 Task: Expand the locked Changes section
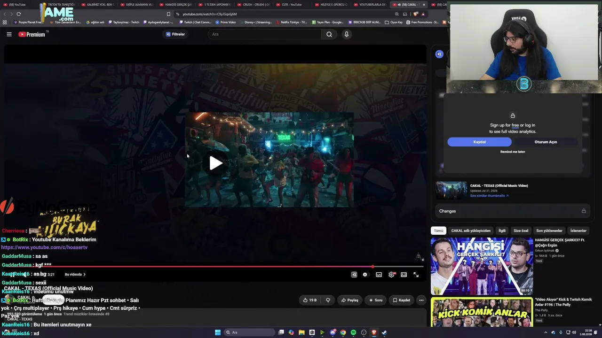[x=512, y=211]
